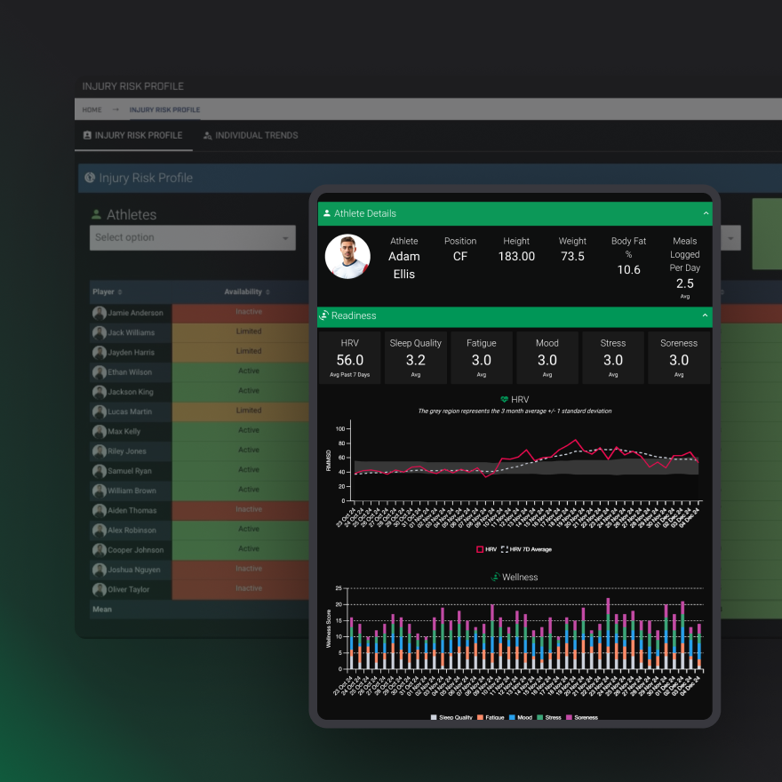Screen dimensions: 782x782
Task: Collapse the Athlete Details section
Action: [x=706, y=214]
